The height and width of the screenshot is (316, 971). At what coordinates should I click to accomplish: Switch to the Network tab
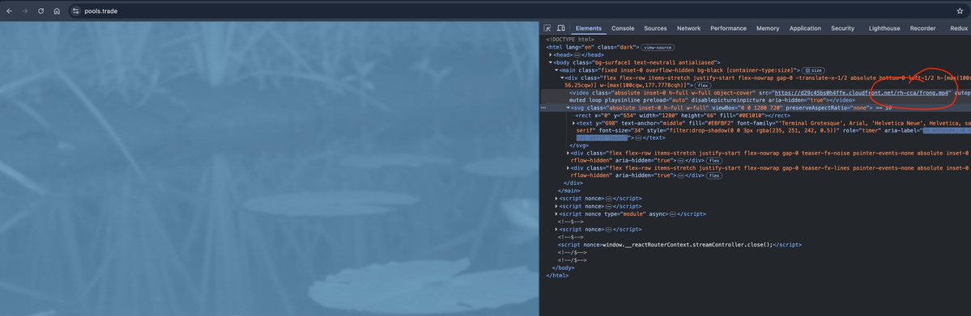pyautogui.click(x=688, y=28)
